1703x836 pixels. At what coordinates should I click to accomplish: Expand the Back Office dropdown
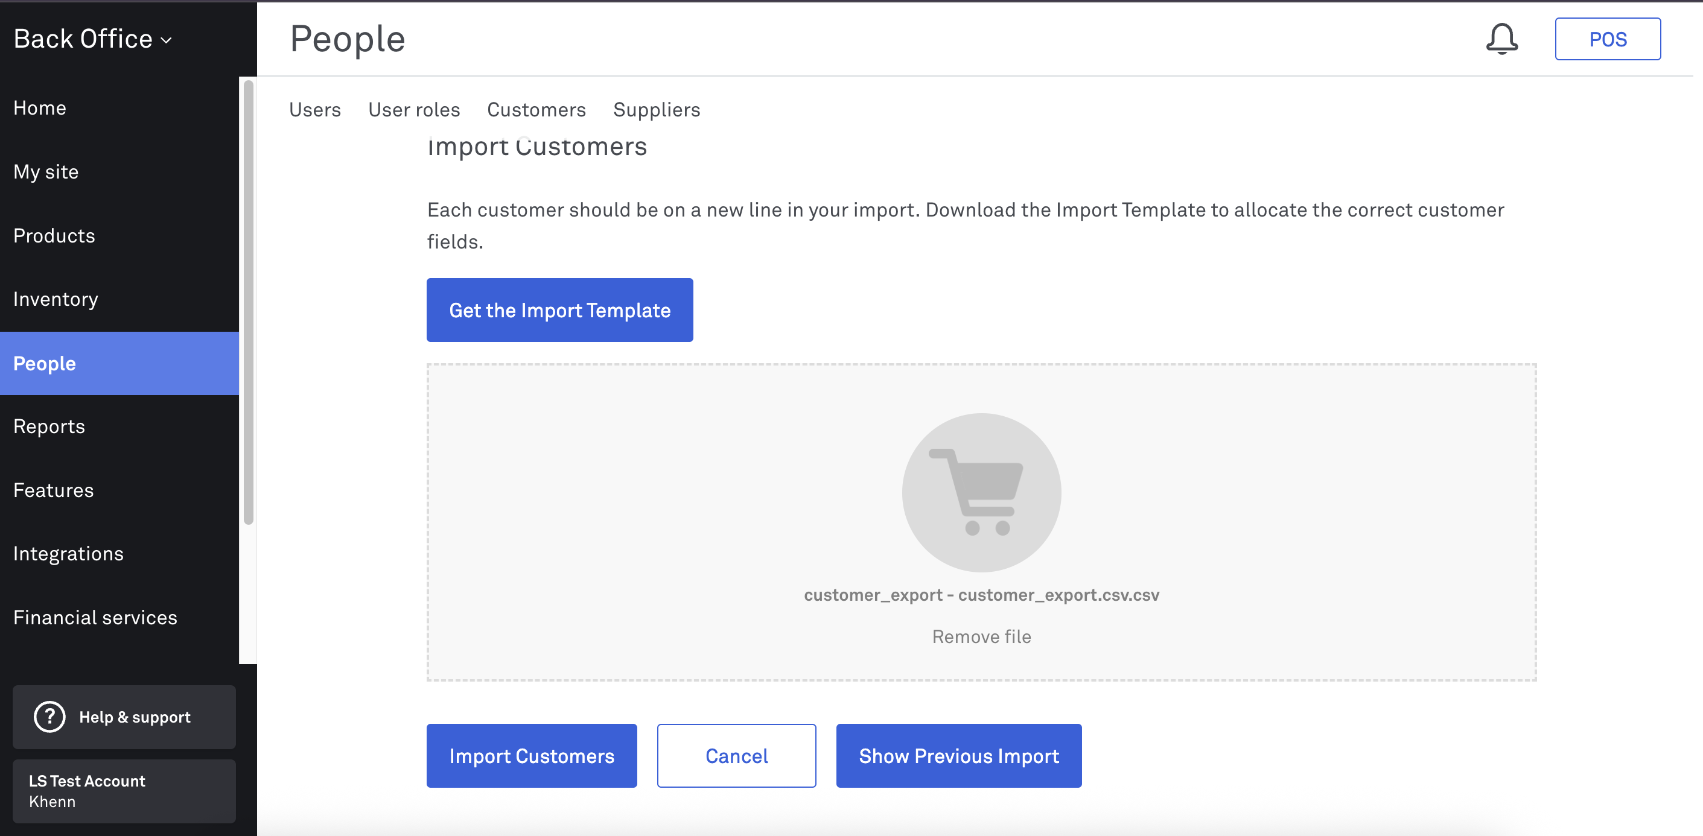click(92, 39)
